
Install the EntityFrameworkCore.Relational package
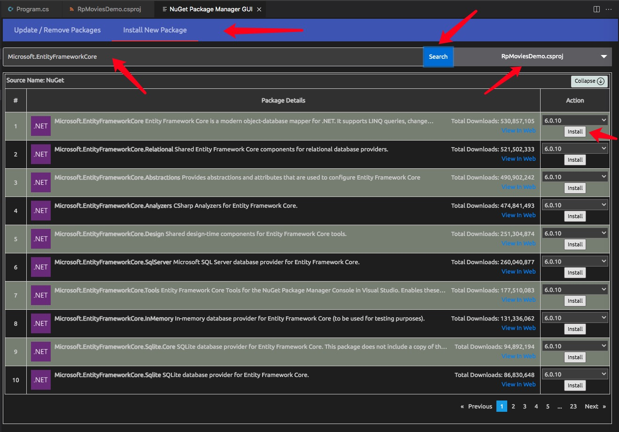[x=575, y=160]
